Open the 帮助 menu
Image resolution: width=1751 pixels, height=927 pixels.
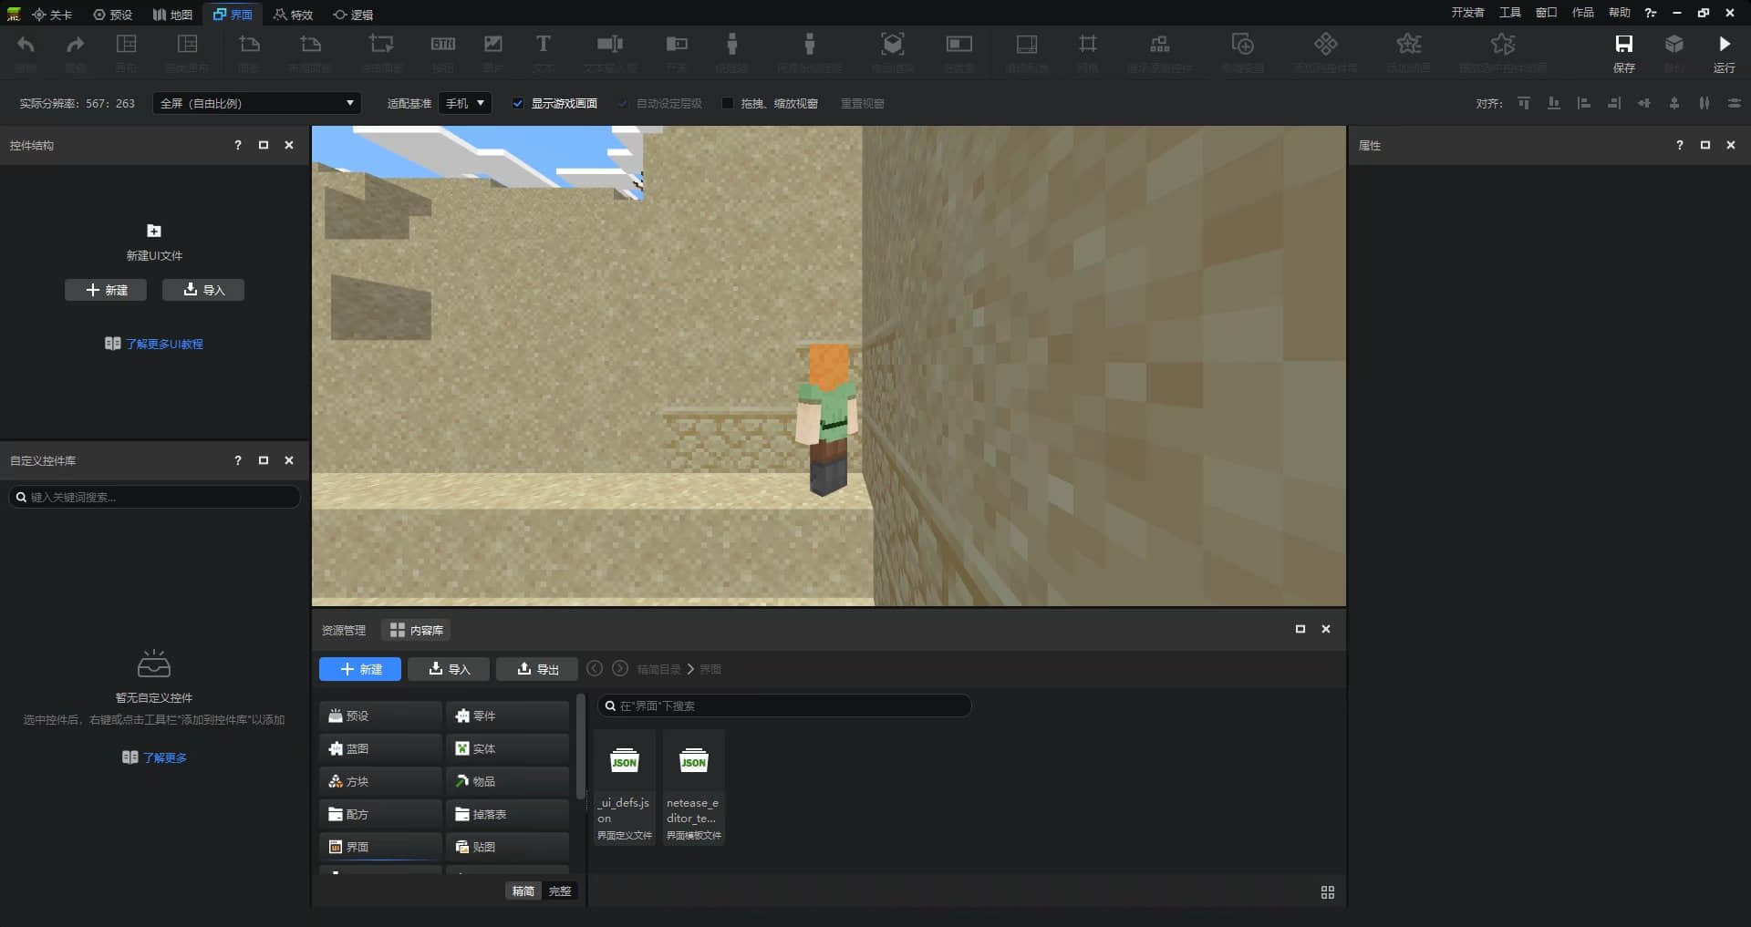click(1620, 13)
